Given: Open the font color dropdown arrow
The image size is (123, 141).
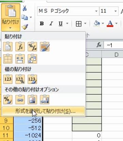Looking at the screenshot, I should pyautogui.click(x=116, y=23).
